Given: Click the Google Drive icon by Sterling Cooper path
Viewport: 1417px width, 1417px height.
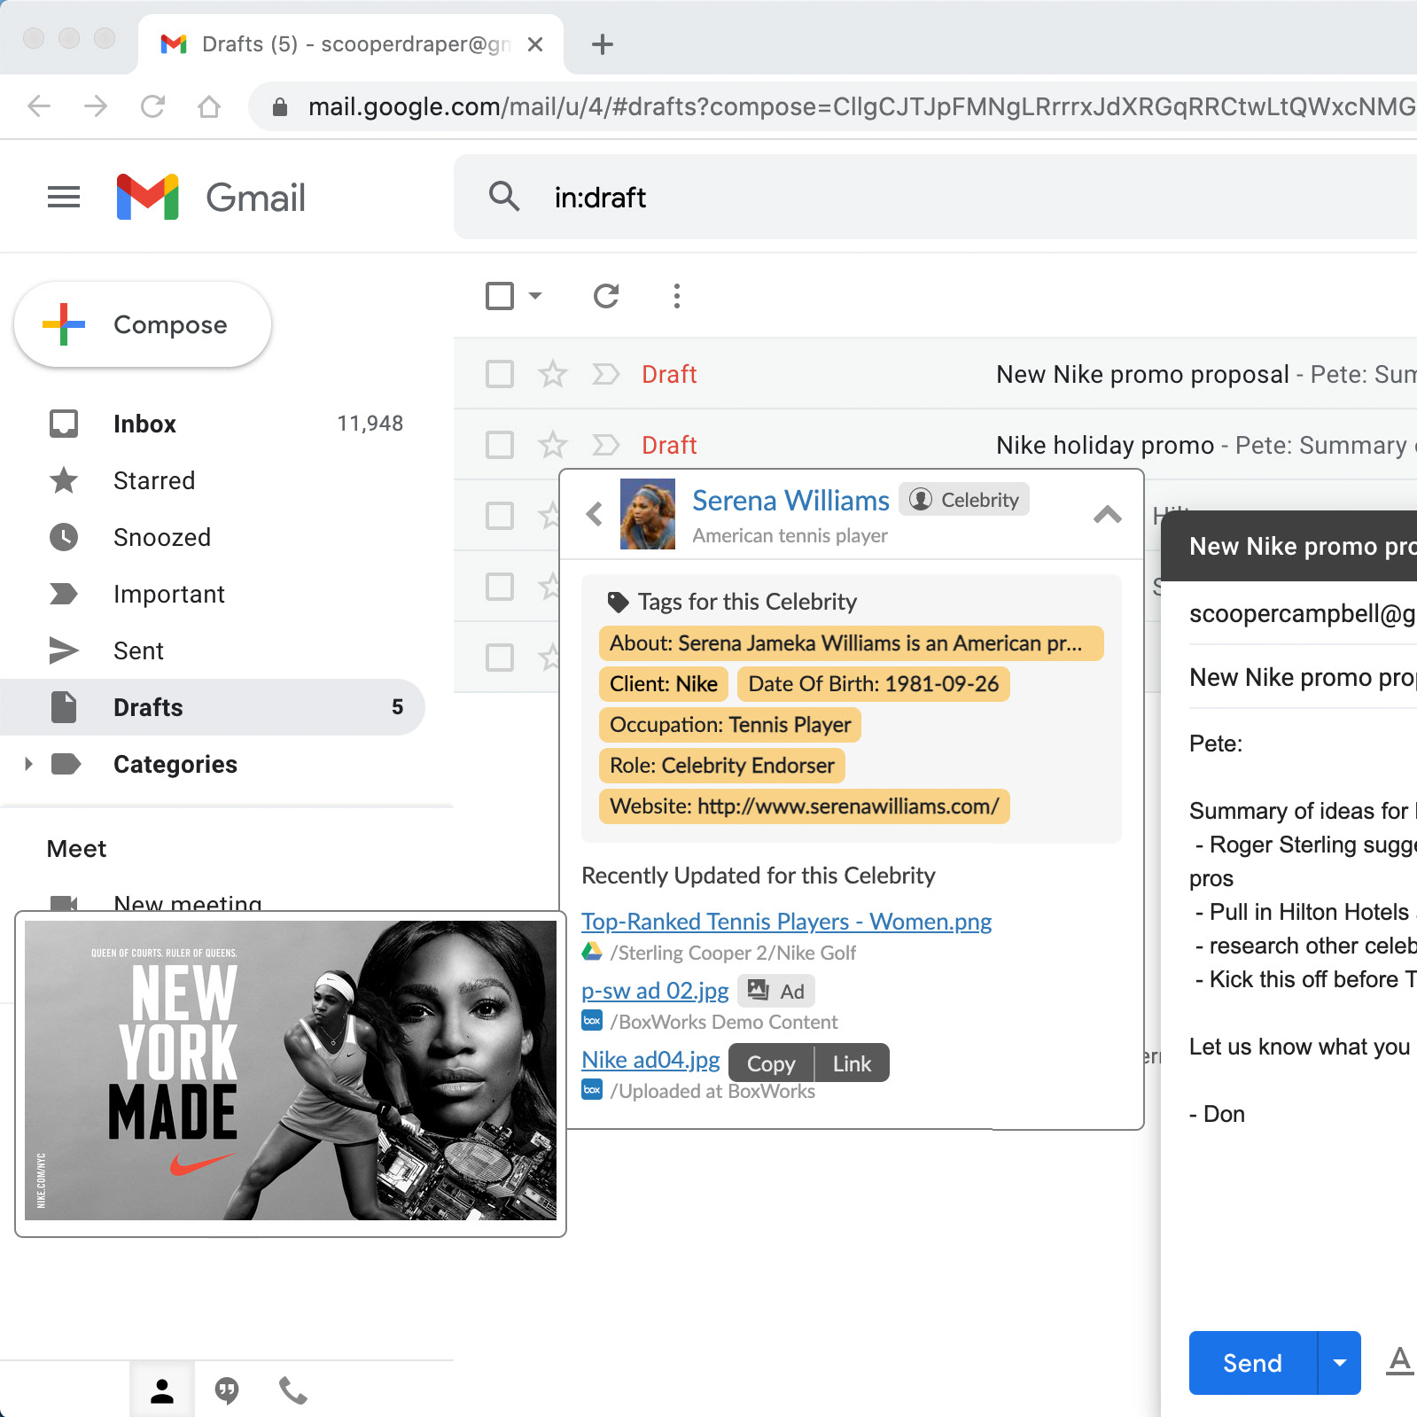Looking at the screenshot, I should (x=592, y=953).
